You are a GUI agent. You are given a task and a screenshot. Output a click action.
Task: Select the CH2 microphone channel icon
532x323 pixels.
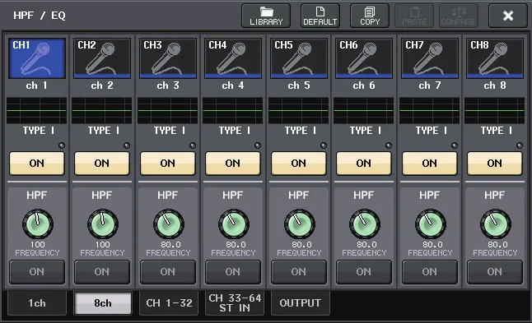click(102, 58)
